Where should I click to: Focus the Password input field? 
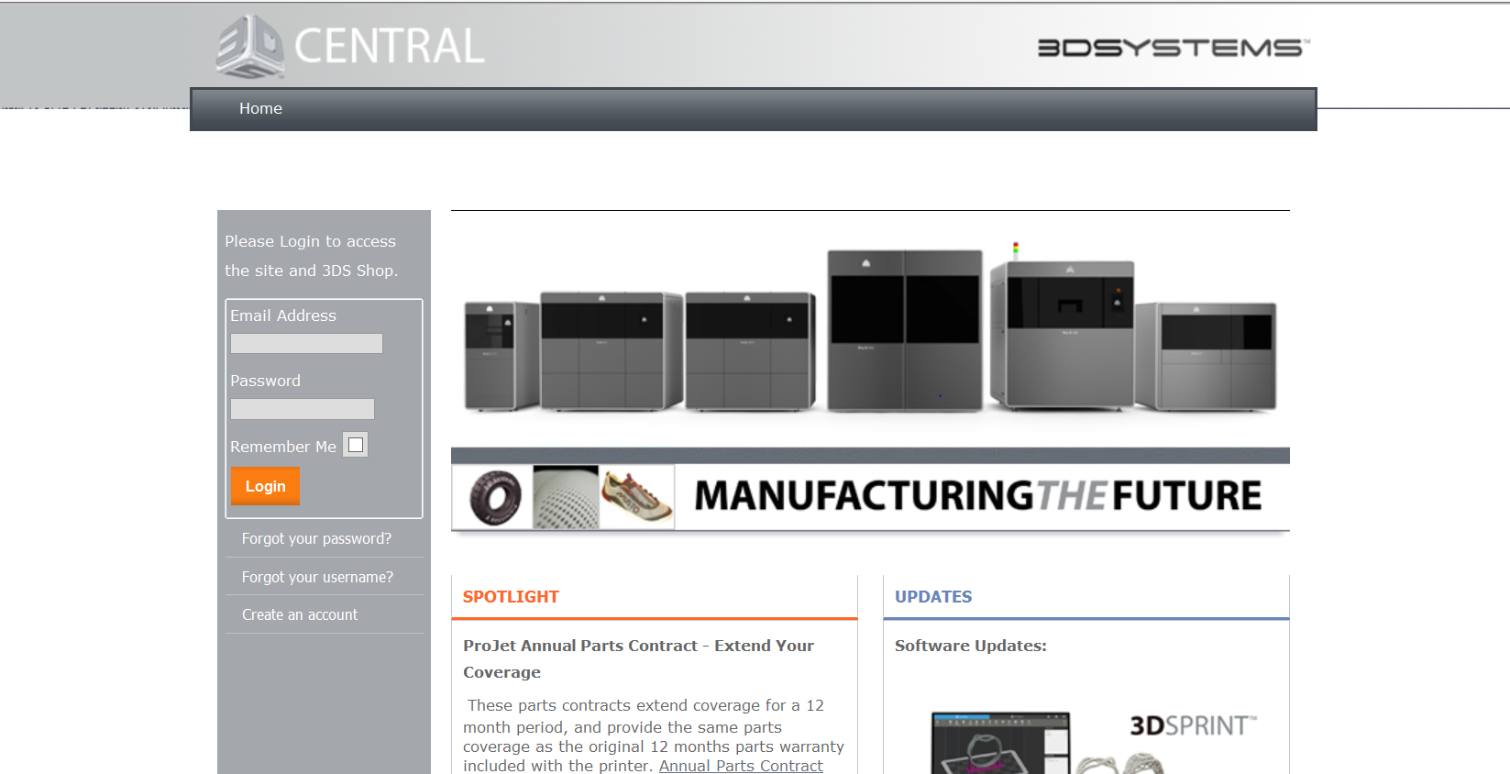(303, 409)
